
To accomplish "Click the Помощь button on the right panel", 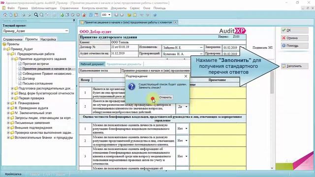I will click(294, 46).
